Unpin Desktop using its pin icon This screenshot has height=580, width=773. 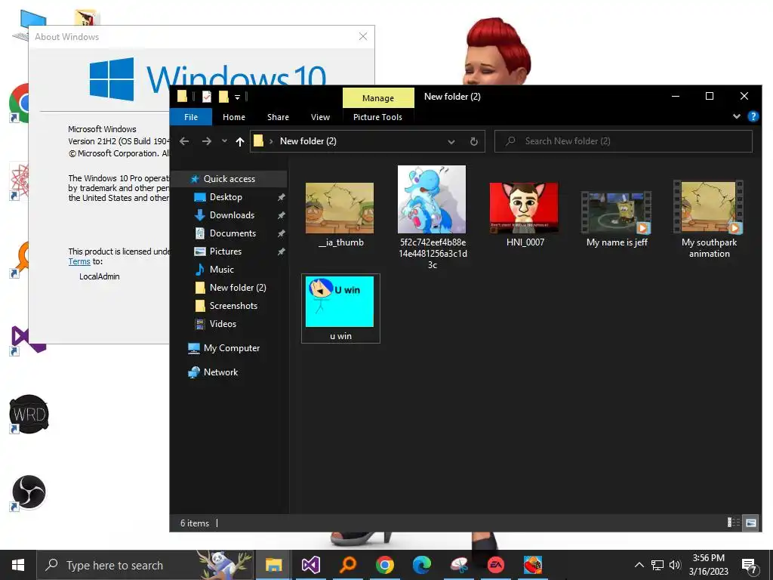pyautogui.click(x=281, y=197)
